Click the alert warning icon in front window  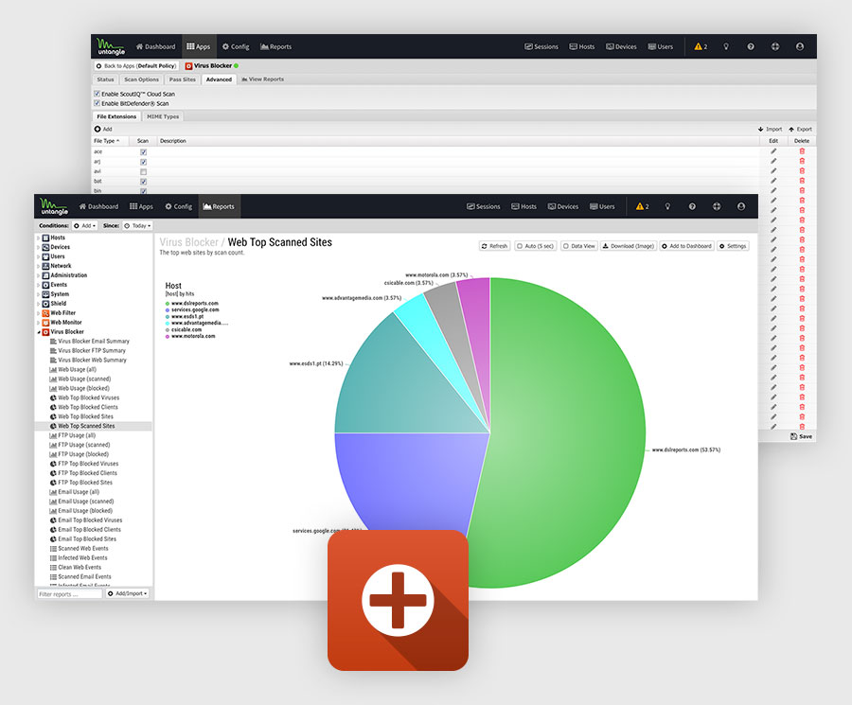642,206
